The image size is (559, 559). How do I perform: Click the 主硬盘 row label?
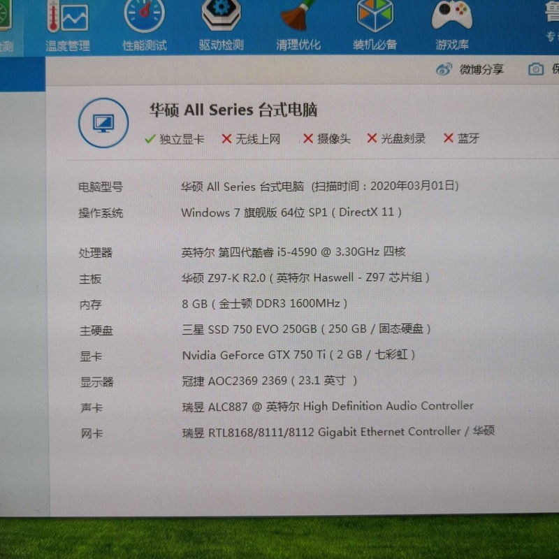tap(96, 331)
